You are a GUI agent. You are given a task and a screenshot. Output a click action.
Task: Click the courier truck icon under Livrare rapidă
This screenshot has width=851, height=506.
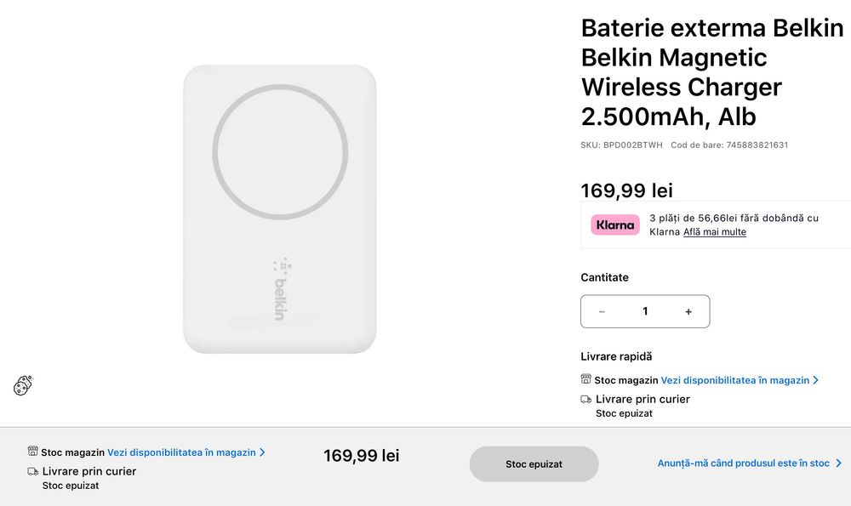point(586,399)
